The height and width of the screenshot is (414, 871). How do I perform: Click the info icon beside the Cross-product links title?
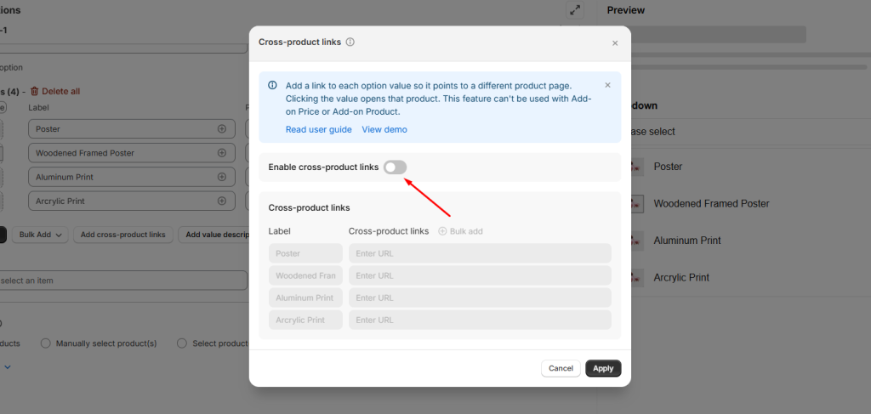350,42
